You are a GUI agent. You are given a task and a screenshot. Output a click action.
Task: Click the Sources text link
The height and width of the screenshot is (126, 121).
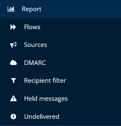[35, 45]
